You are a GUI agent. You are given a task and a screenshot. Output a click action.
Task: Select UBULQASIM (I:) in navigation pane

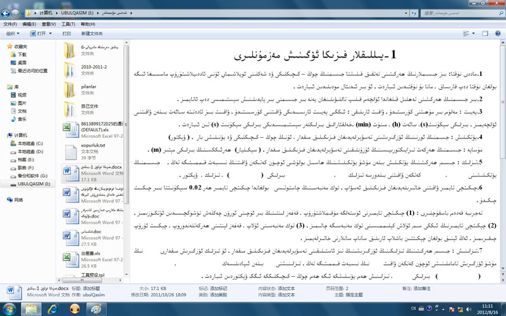(30, 184)
